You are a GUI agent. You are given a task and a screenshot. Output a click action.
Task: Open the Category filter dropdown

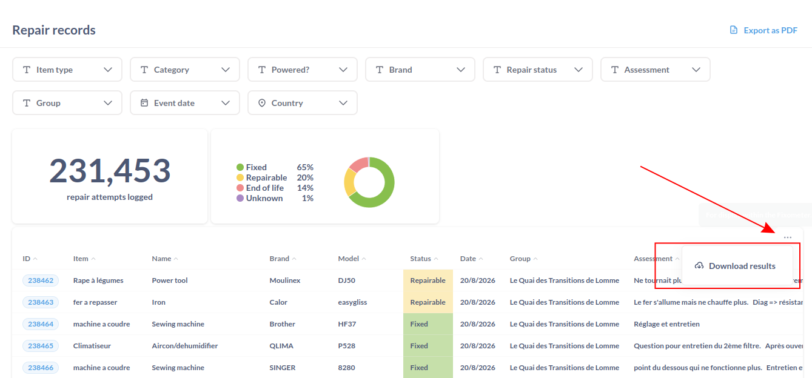[185, 70]
